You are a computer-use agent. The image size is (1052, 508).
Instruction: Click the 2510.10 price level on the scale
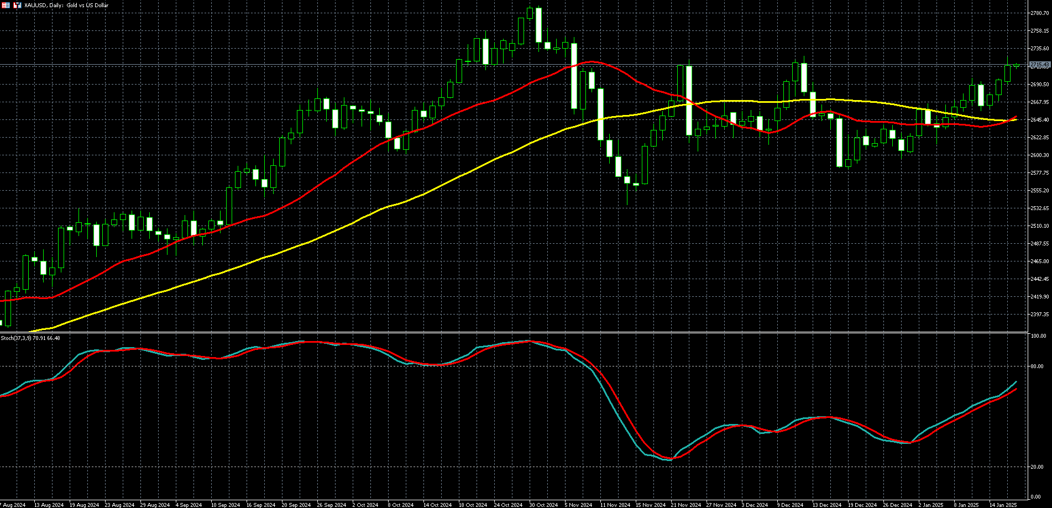(x=1040, y=226)
